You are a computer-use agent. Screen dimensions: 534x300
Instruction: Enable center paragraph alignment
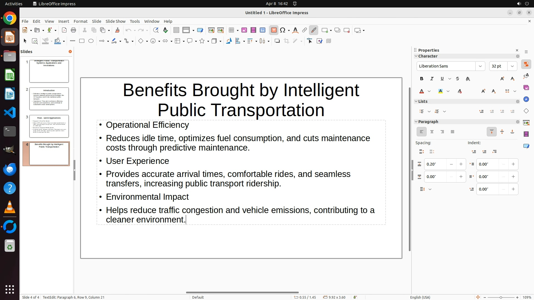[x=432, y=132]
